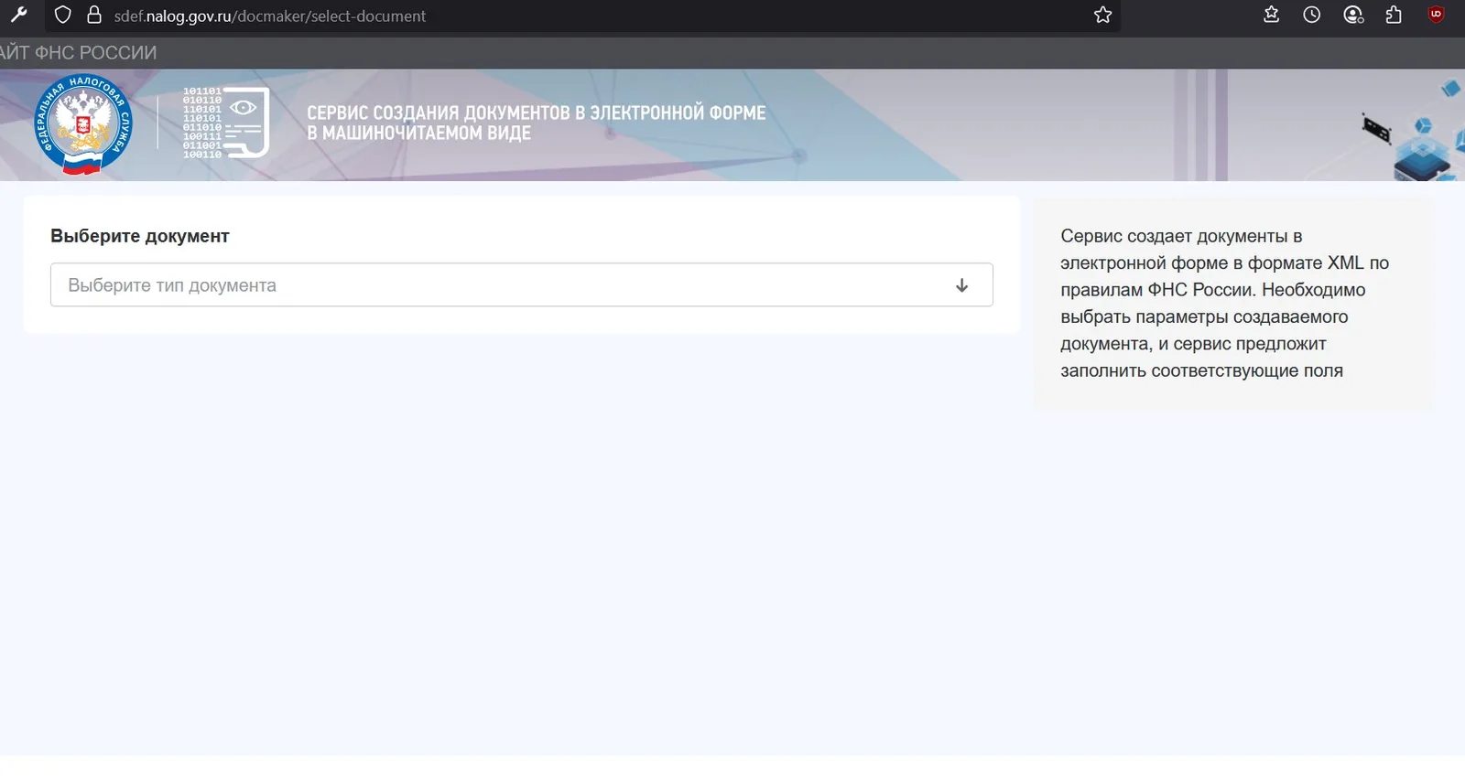
Task: Click the service title header text
Action: (536, 123)
